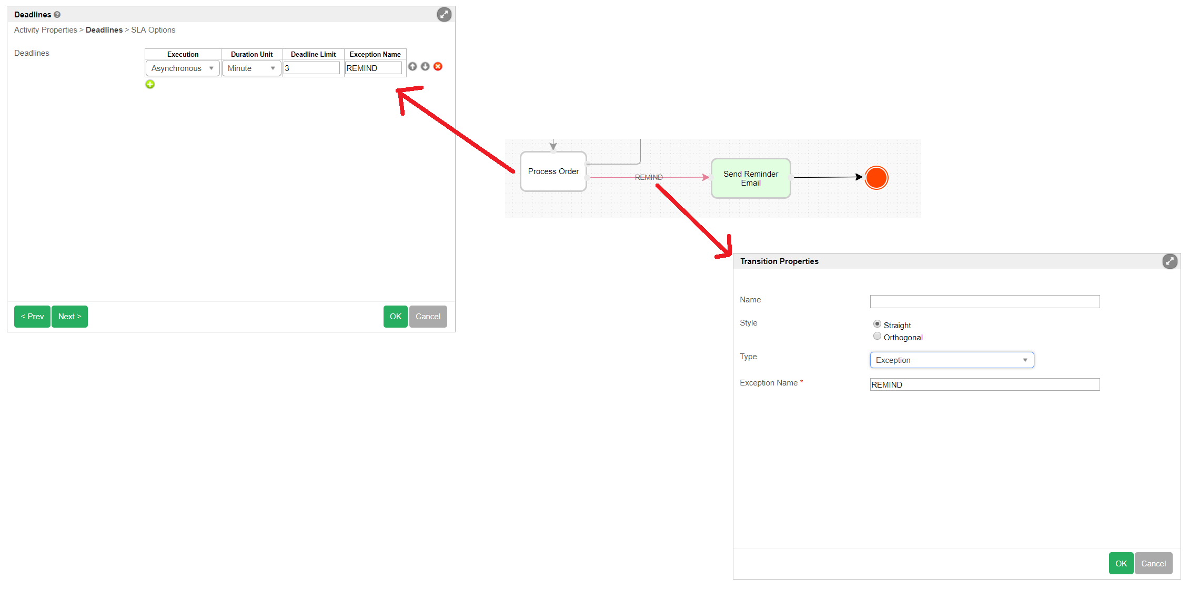Select the Orthogonal style radio button
The width and height of the screenshot is (1189, 589).
pyautogui.click(x=877, y=336)
